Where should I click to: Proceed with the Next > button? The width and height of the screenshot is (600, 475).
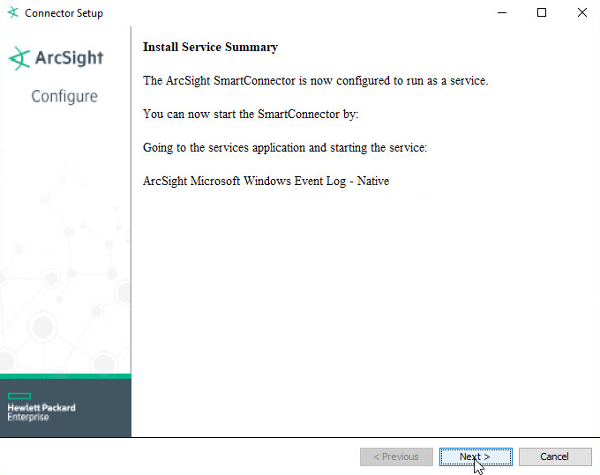[476, 456]
